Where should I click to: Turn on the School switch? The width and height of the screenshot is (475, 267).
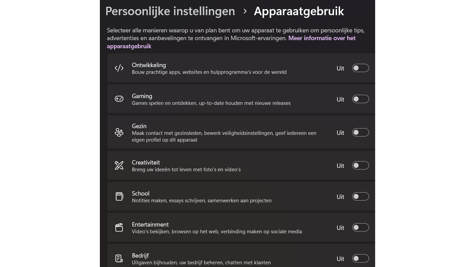[x=360, y=197]
